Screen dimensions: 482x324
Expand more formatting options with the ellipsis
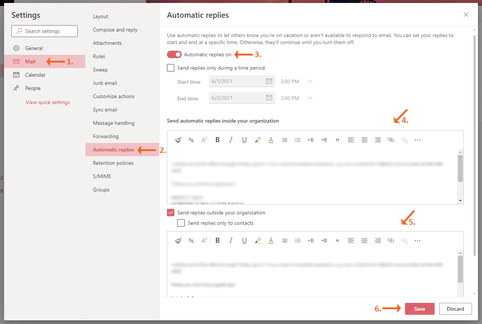(x=418, y=140)
